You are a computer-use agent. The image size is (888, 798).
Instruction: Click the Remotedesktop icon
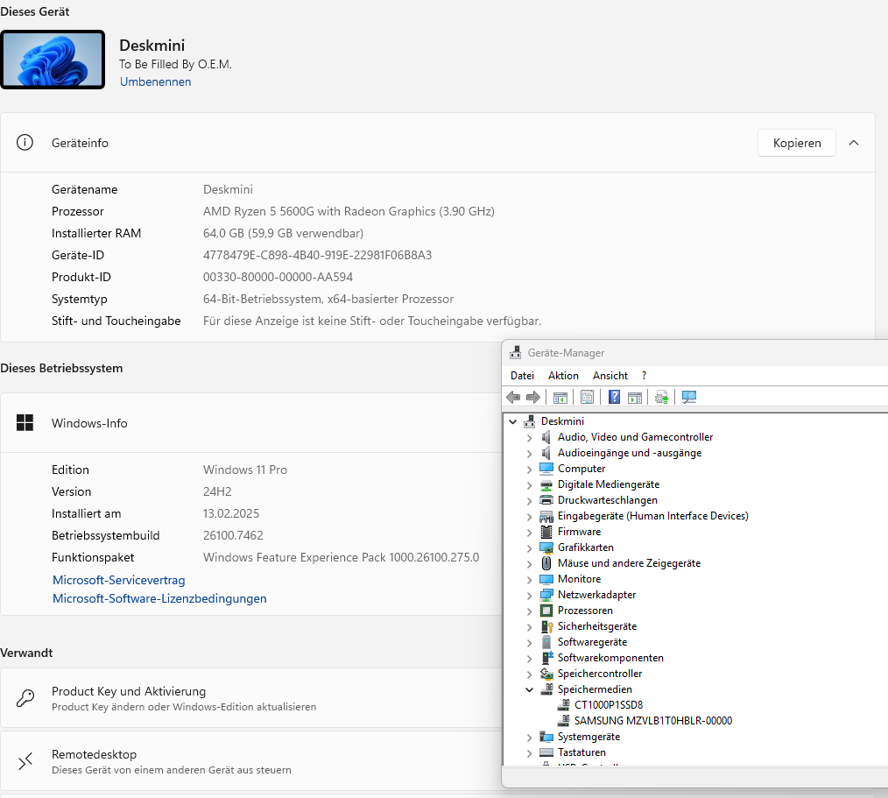click(25, 761)
